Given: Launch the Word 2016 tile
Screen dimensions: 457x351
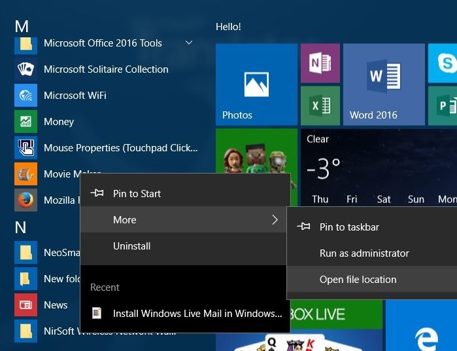Looking at the screenshot, I should [x=384, y=84].
